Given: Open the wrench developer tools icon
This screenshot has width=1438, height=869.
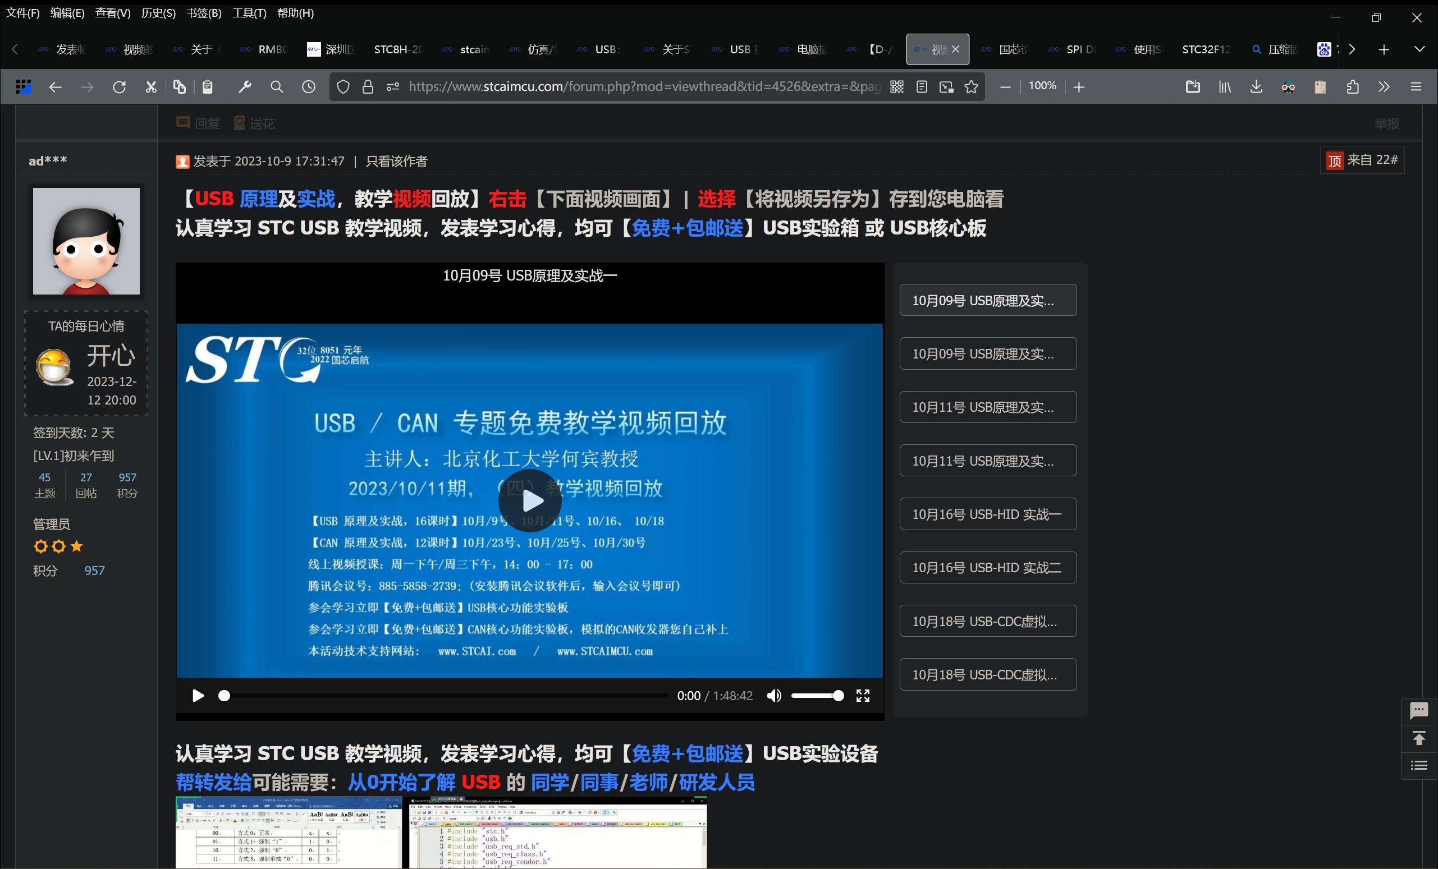Looking at the screenshot, I should 245,87.
